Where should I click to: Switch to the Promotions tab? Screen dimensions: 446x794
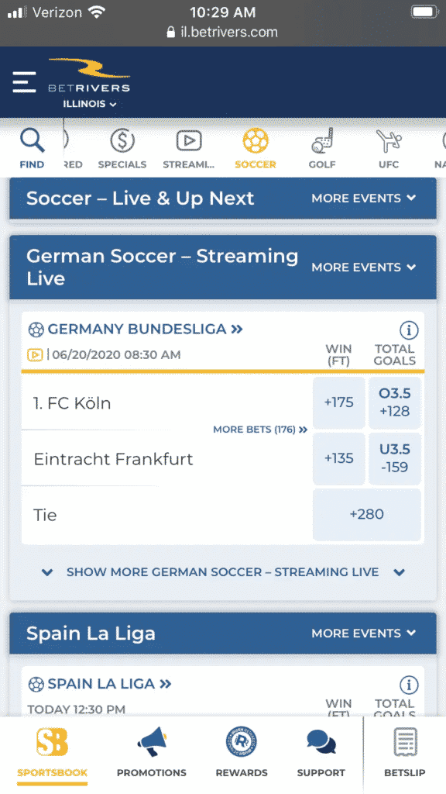(x=152, y=752)
